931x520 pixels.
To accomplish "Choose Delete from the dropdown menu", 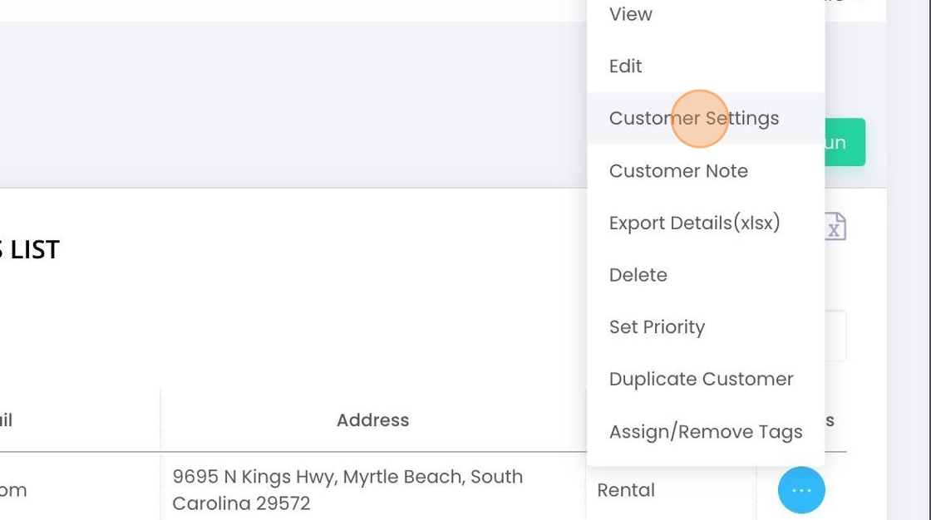I will [x=638, y=275].
